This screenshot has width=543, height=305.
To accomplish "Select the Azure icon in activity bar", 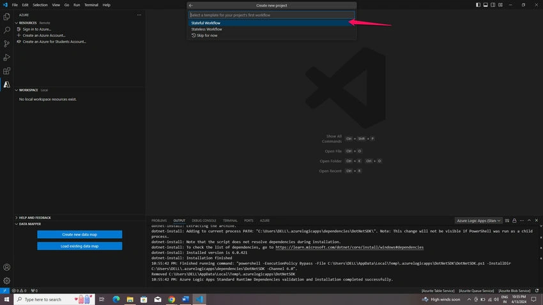I will [6, 84].
